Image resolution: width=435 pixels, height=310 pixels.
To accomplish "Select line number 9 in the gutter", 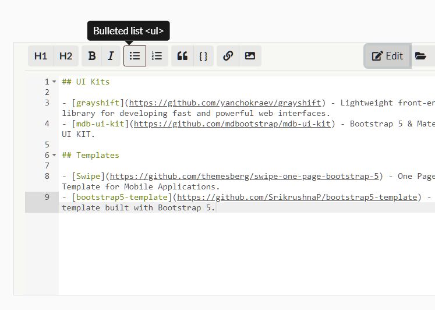I will coord(47,197).
